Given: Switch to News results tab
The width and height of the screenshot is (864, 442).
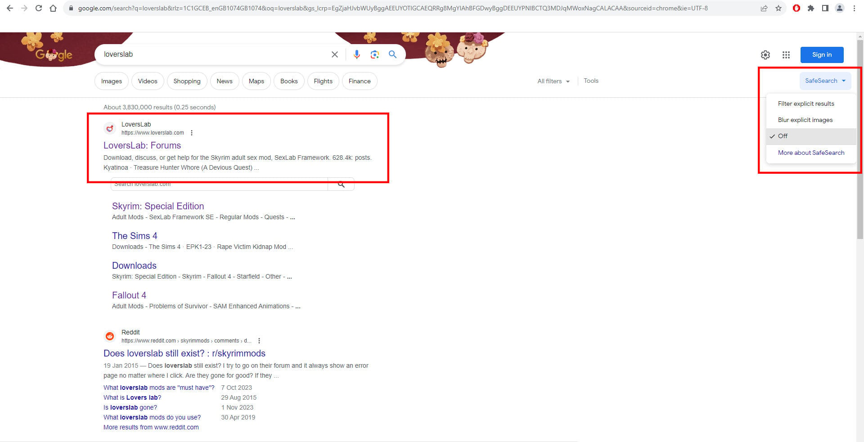Looking at the screenshot, I should [x=225, y=81].
